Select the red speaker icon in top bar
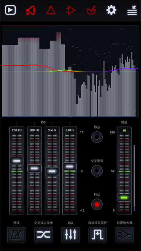Viewport: 141px width, 251px height. click(31, 10)
